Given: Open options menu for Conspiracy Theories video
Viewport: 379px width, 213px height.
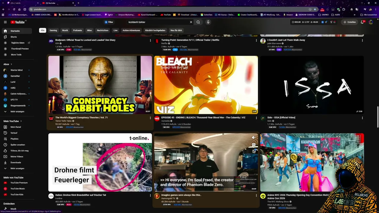Looking at the screenshot, I should 150,118.
